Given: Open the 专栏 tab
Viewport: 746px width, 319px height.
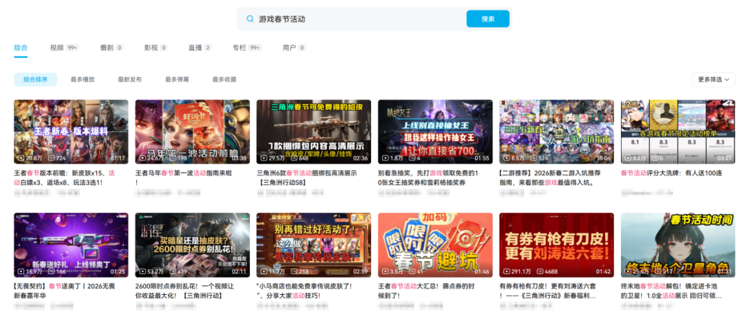Looking at the screenshot, I should point(239,48).
